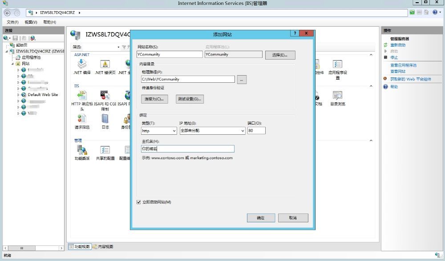445x261 pixels.
Task: Collapse the IIS section chevron
Action: click(371, 86)
